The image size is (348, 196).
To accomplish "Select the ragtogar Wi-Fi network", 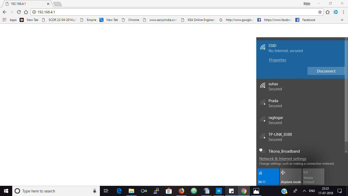I will click(x=301, y=120).
